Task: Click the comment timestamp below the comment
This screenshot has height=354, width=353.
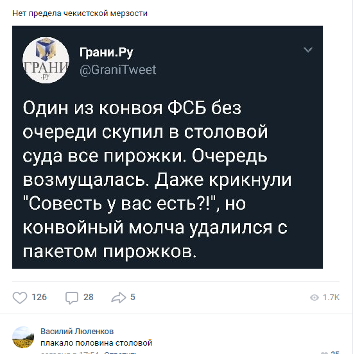Action: [x=71, y=353]
